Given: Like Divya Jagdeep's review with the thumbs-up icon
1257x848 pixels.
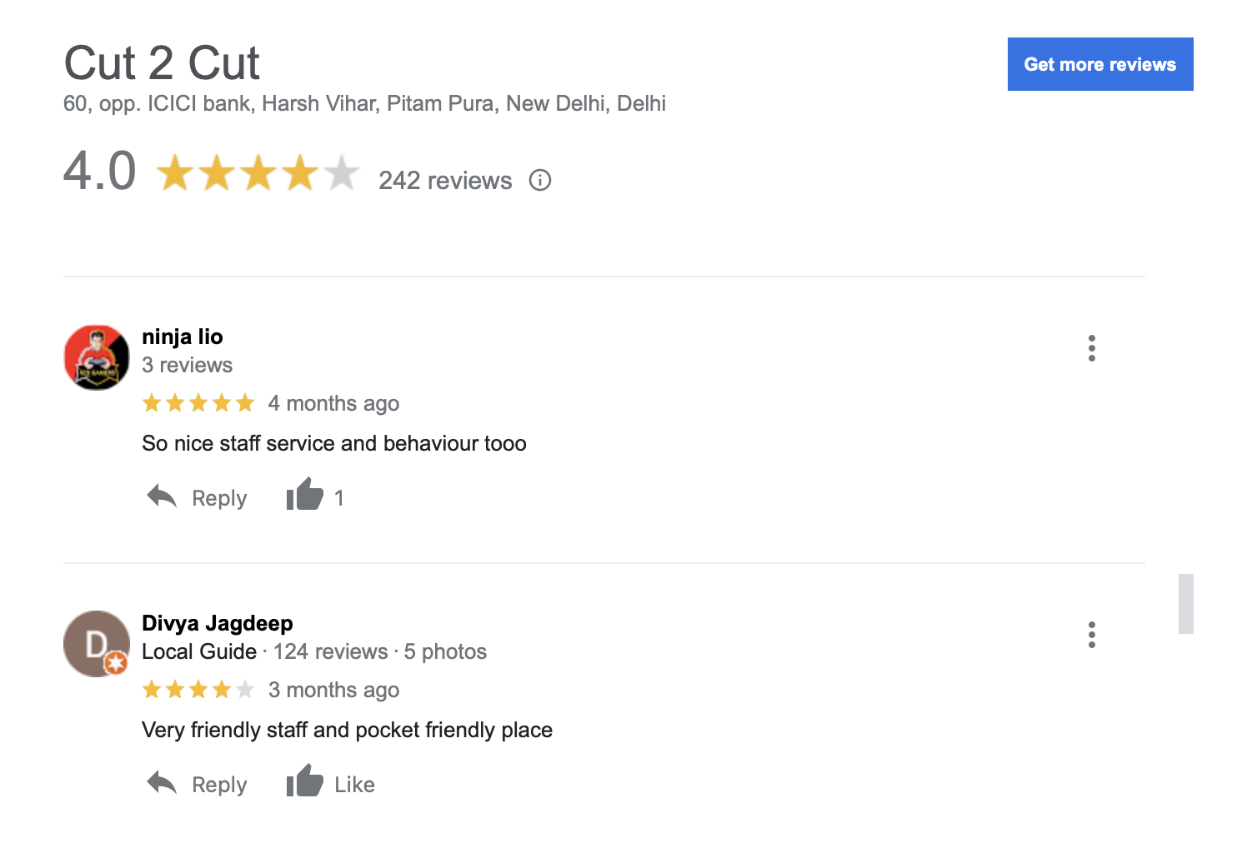Looking at the screenshot, I should pyautogui.click(x=304, y=781).
